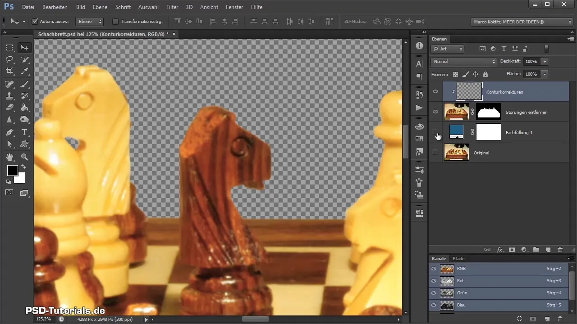Show the Farbfüllung 1 layer
Viewport: 577px width, 324px height.
(x=435, y=132)
